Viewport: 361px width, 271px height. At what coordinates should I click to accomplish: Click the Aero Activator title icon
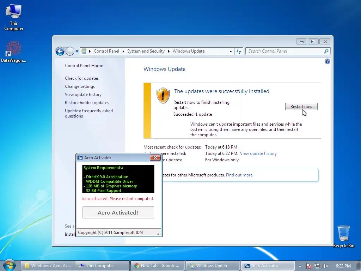80,158
